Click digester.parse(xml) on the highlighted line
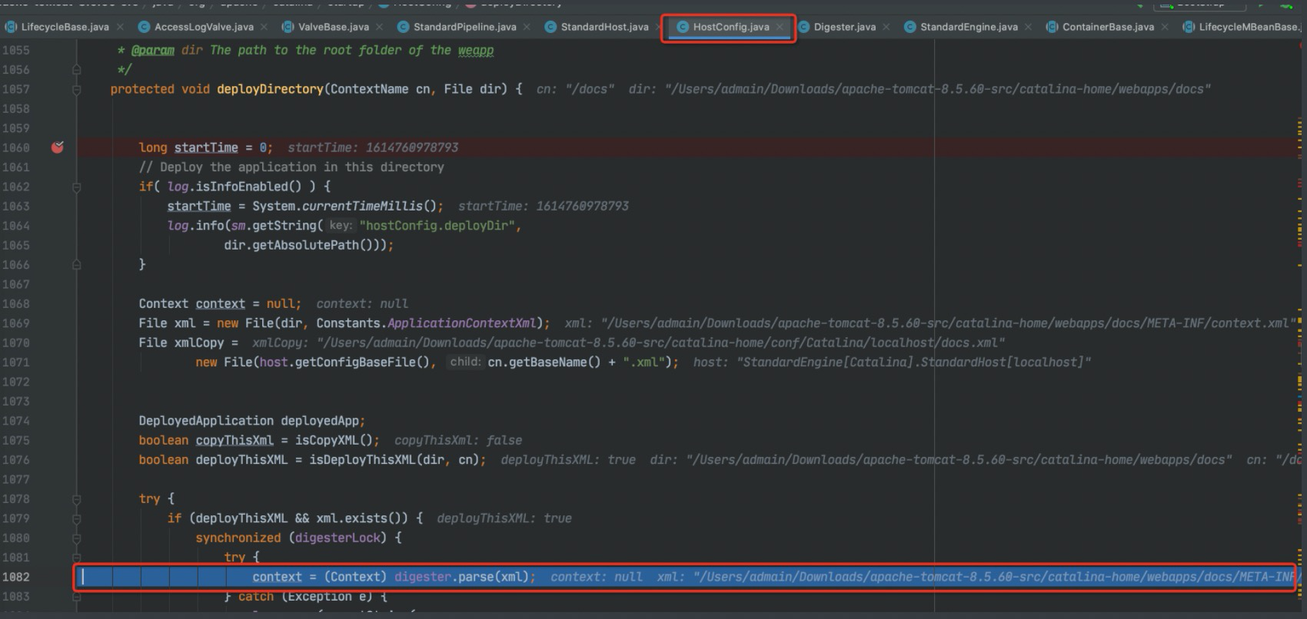The image size is (1307, 619). tap(461, 577)
